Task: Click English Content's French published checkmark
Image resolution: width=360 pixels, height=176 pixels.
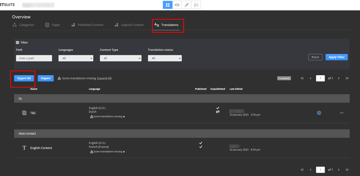Action: click(x=201, y=147)
